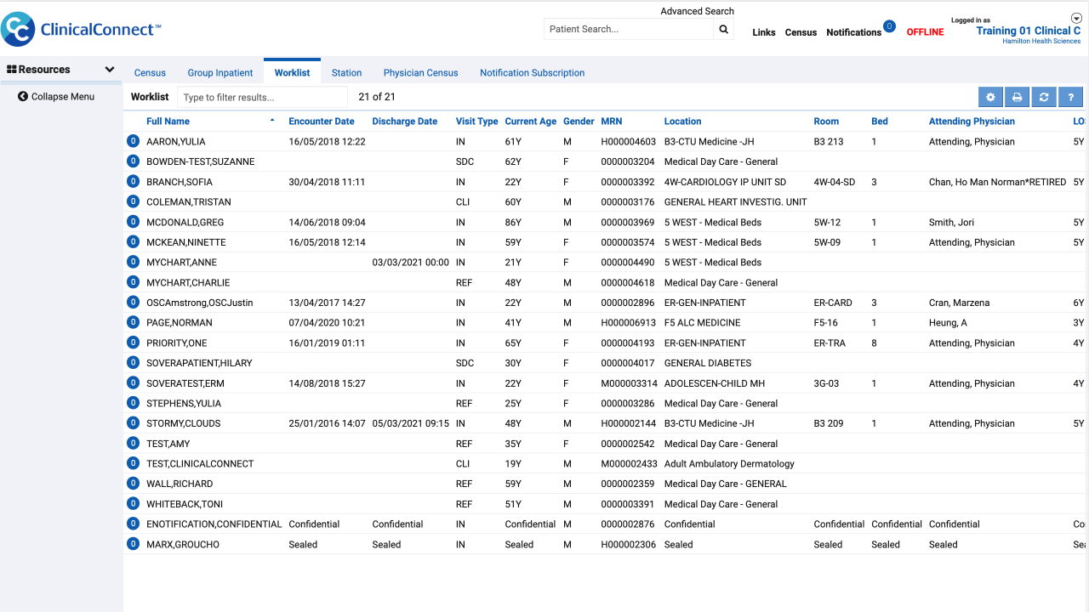Click the Census header link

point(801,32)
